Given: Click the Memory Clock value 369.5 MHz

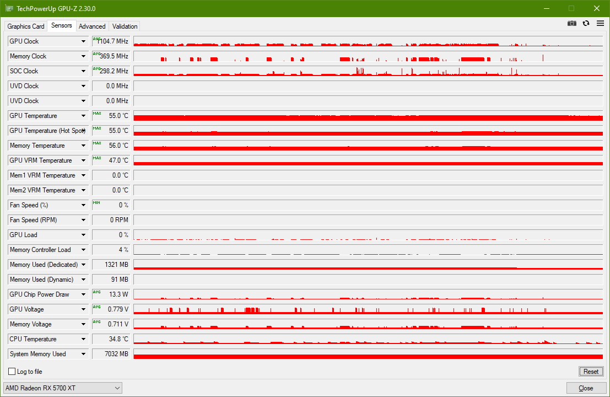Looking at the screenshot, I should click(x=111, y=56).
